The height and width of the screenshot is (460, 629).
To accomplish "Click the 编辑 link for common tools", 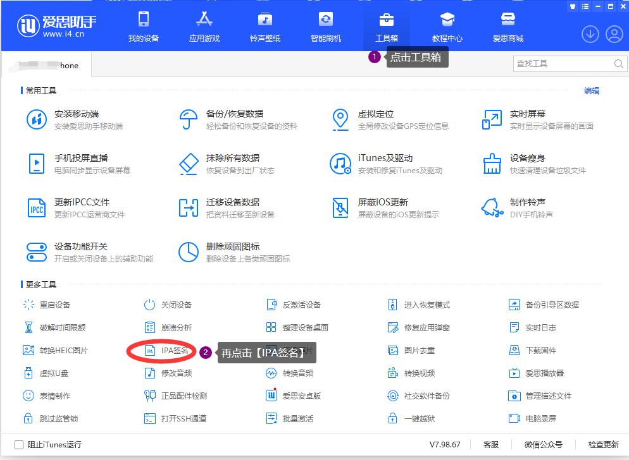I will (x=591, y=91).
